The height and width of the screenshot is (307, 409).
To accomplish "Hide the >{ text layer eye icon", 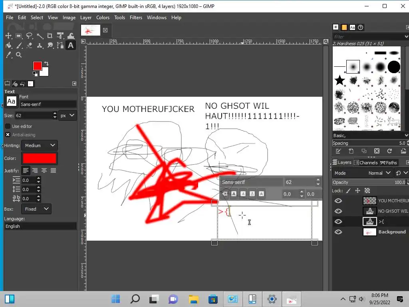I will [338, 221].
